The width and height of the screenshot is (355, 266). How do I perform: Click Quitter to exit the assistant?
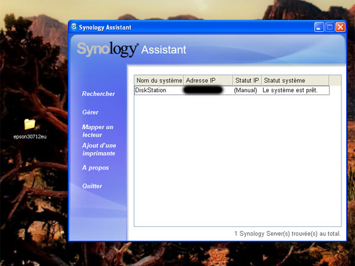(x=92, y=186)
